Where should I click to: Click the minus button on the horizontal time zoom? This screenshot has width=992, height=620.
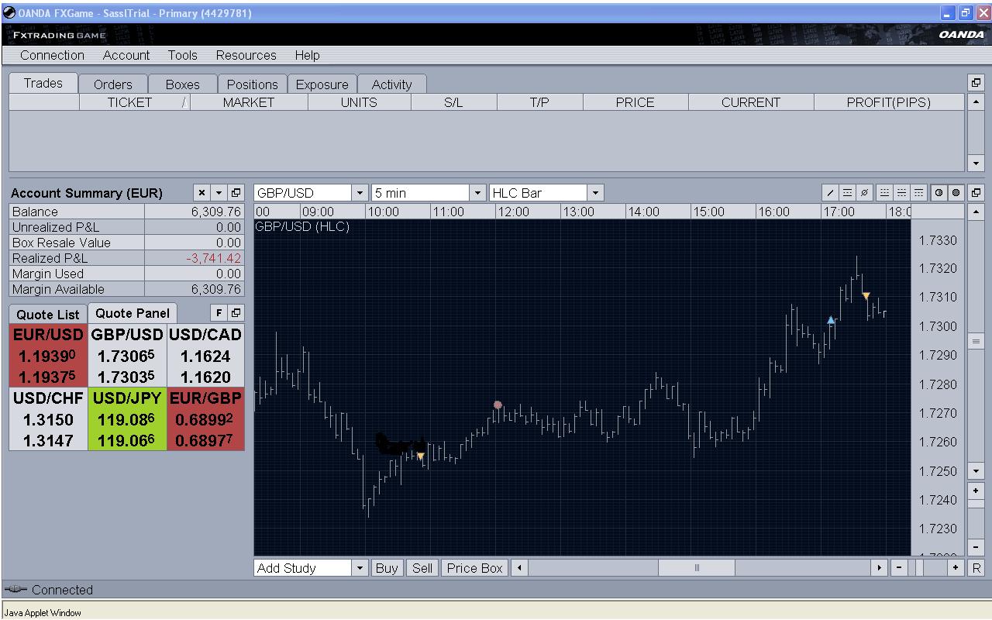[x=899, y=568]
